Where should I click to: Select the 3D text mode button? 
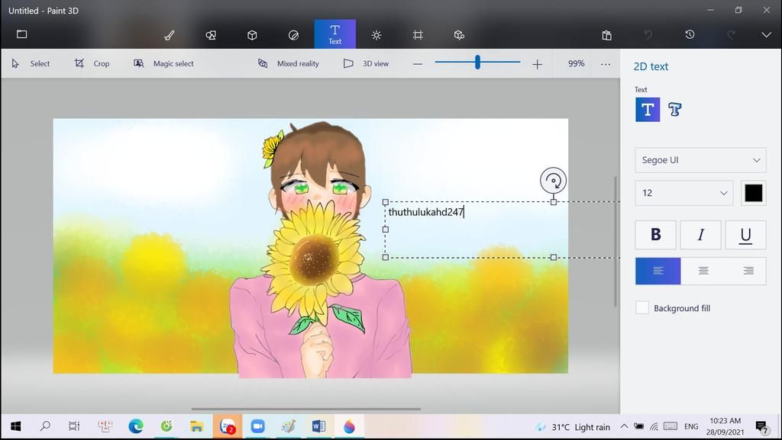click(x=675, y=110)
